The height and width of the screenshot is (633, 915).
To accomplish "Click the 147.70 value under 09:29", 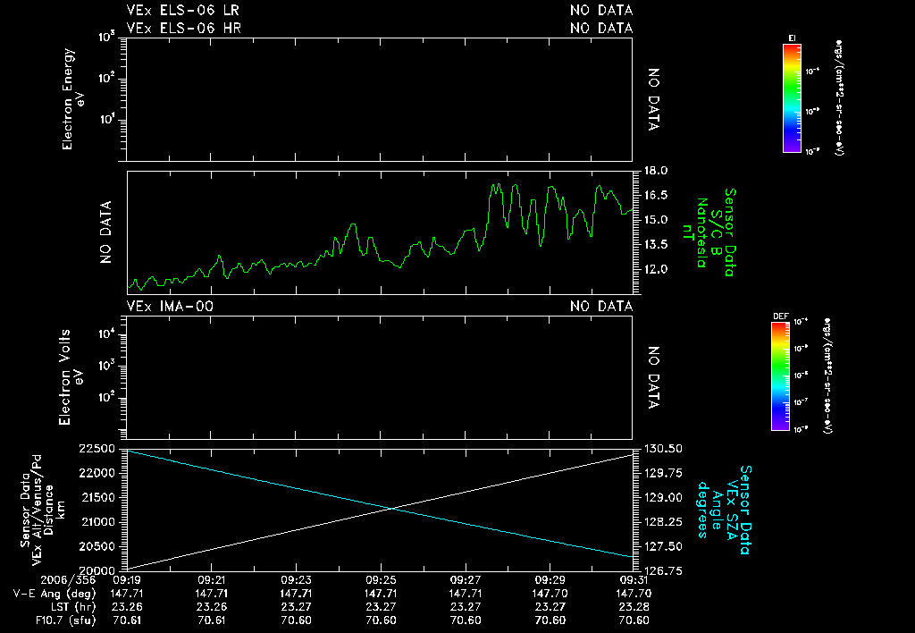I will coord(550,594).
